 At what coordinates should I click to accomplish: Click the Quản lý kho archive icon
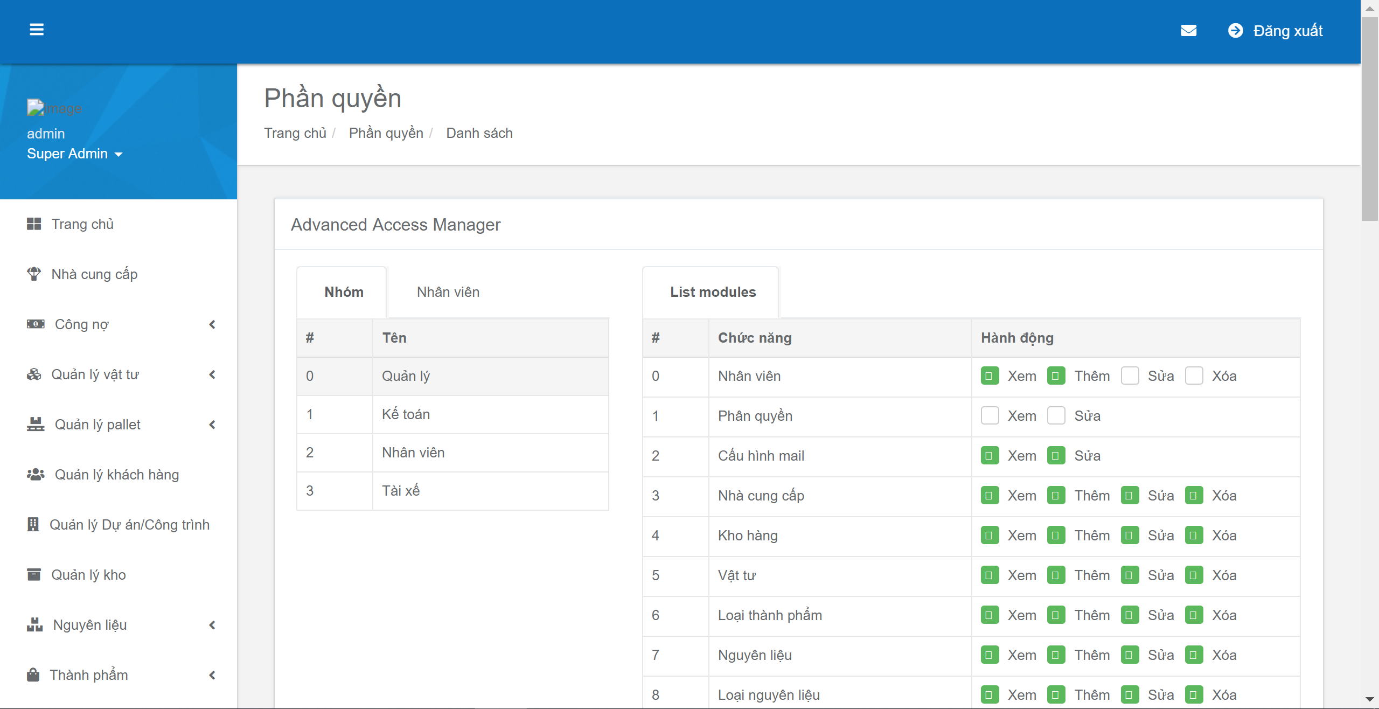(x=34, y=575)
